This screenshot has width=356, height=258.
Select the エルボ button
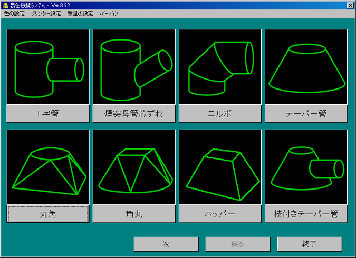point(220,113)
